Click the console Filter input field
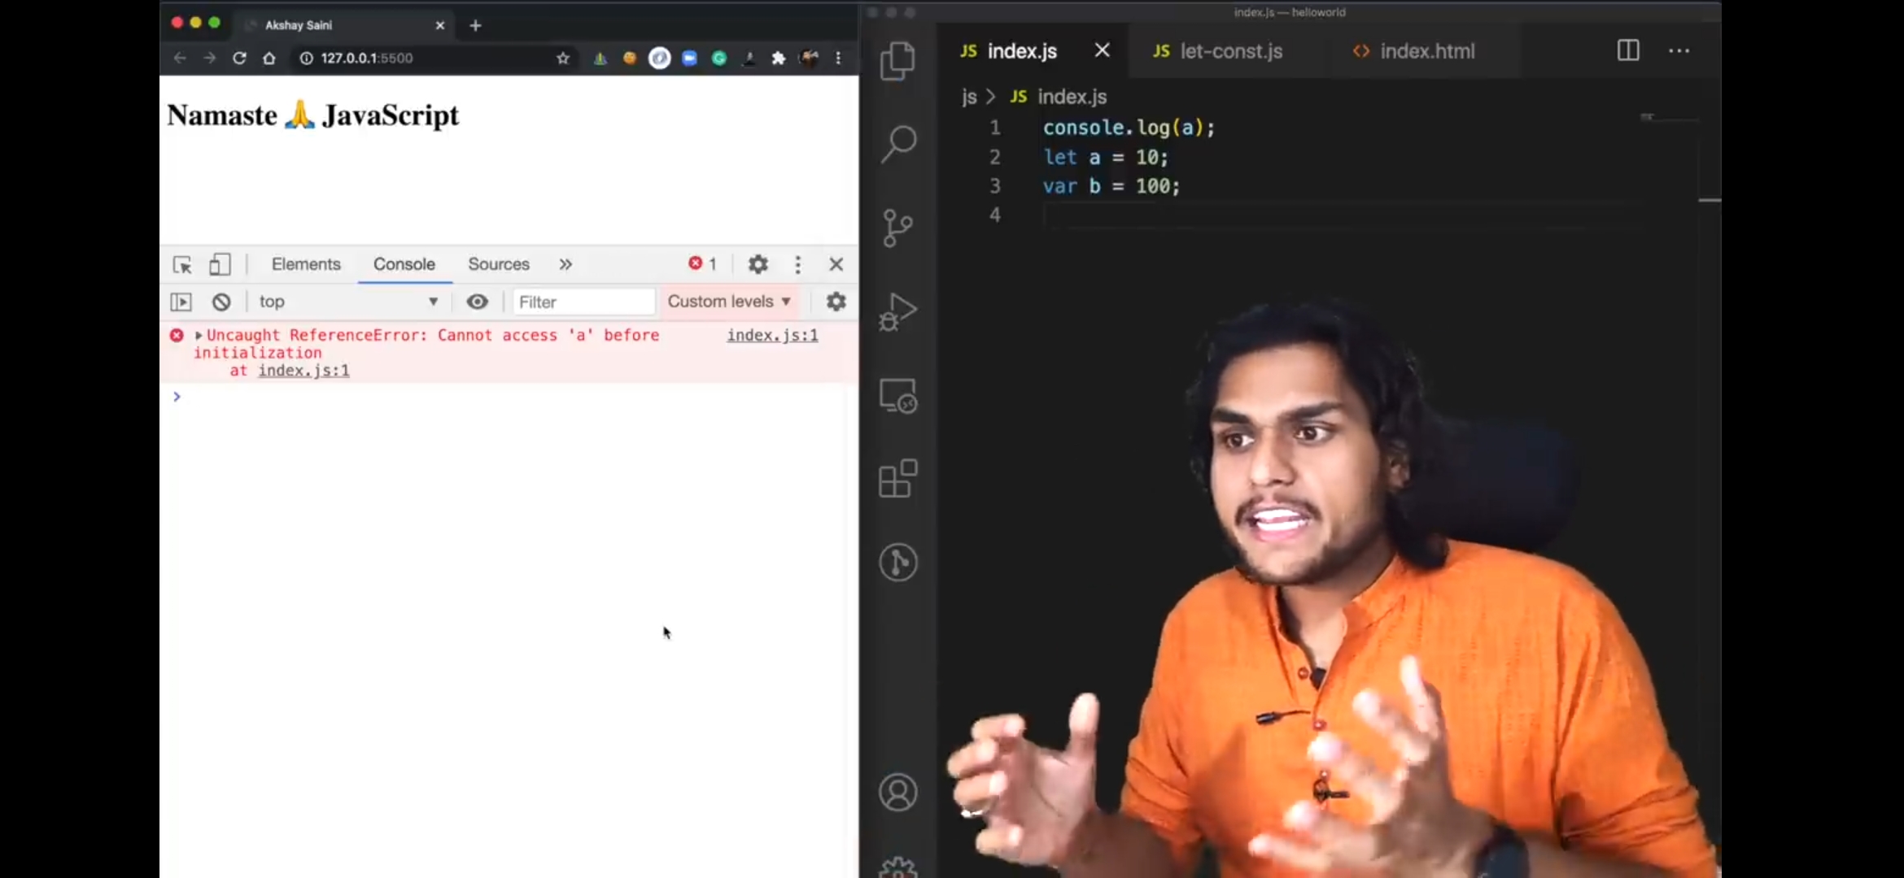 pos(583,302)
